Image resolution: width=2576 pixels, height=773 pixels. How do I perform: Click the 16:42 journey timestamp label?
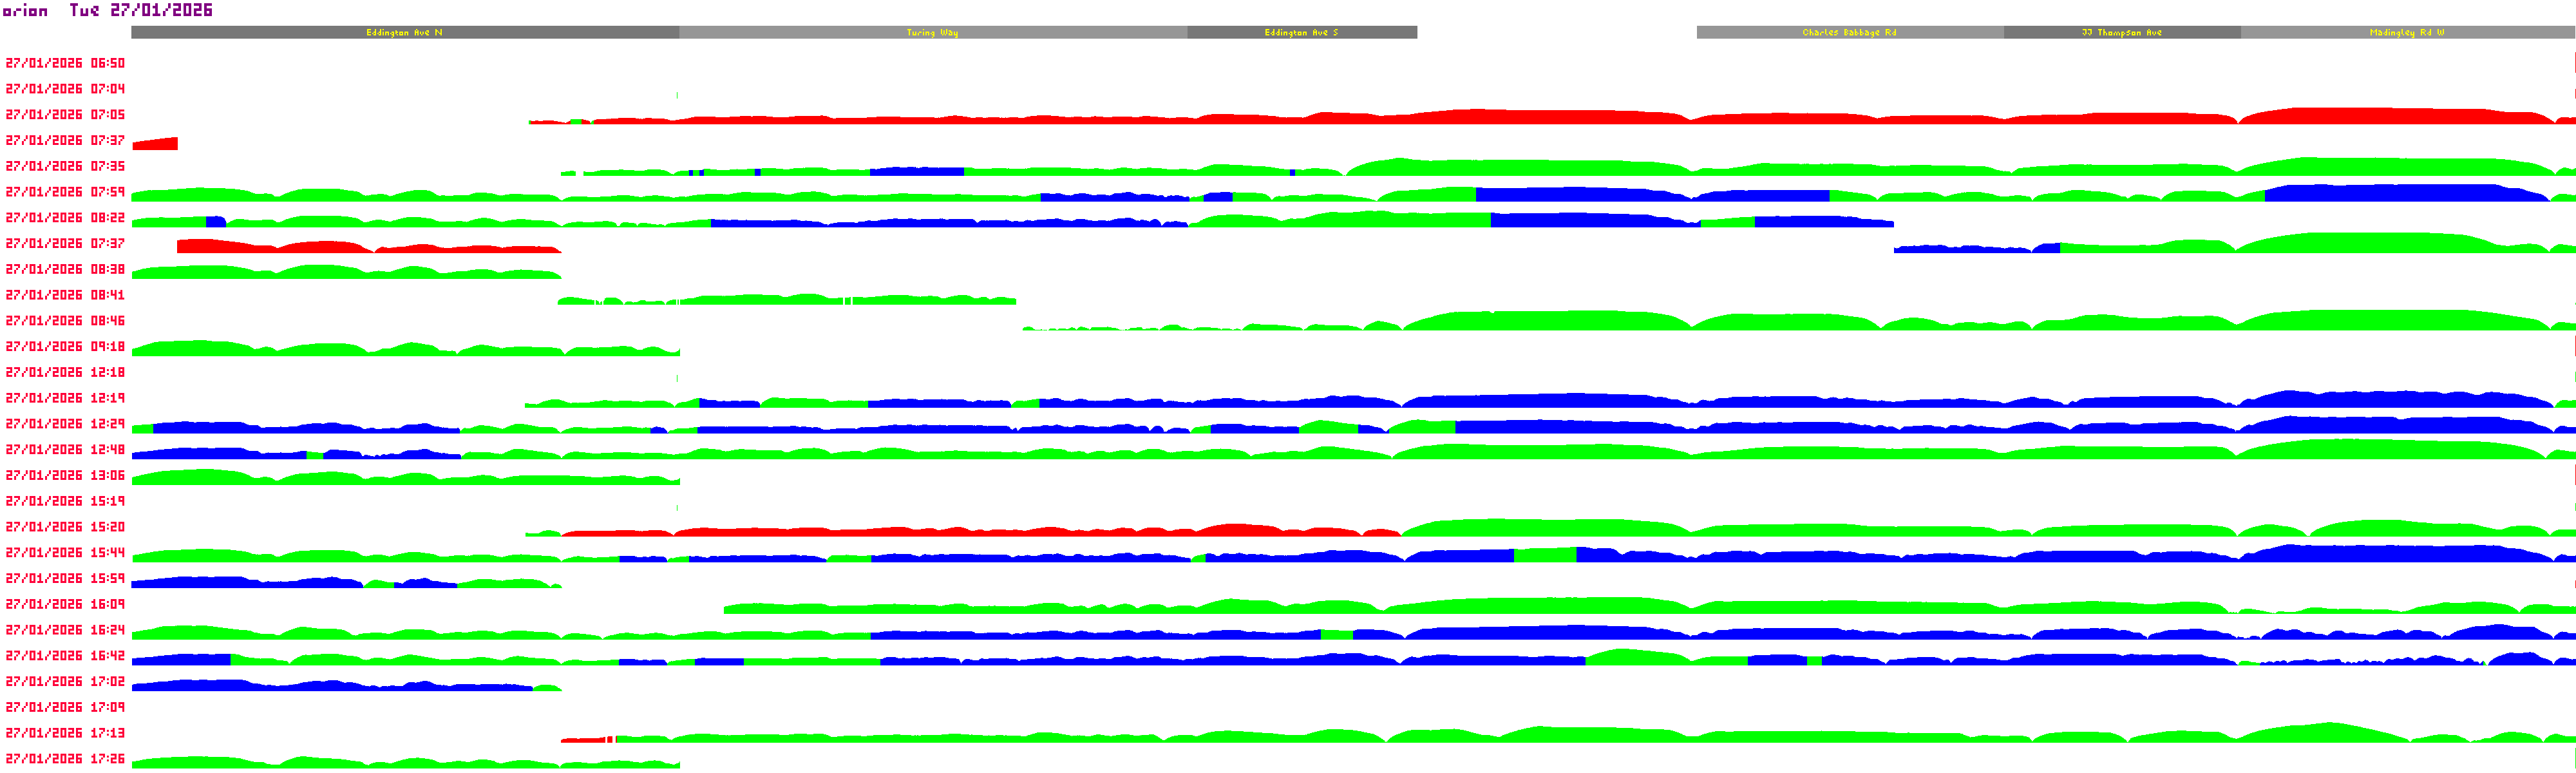pos(65,656)
